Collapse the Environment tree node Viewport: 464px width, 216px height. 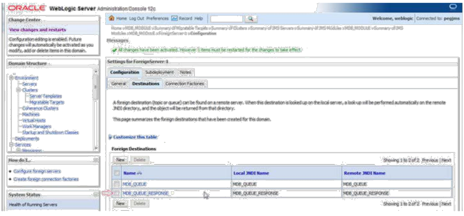pyautogui.click(x=12, y=78)
